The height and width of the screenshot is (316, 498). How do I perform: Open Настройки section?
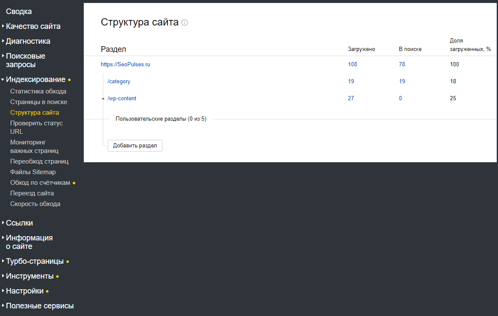(x=25, y=291)
